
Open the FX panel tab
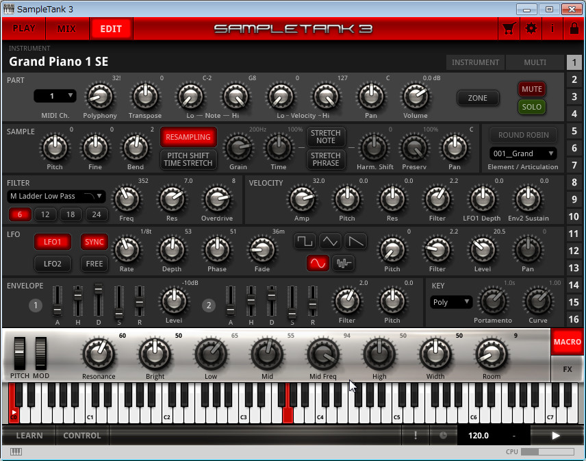point(568,369)
